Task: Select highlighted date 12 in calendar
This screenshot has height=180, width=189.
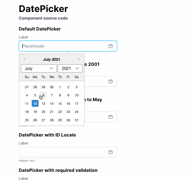Action: [x=35, y=103]
